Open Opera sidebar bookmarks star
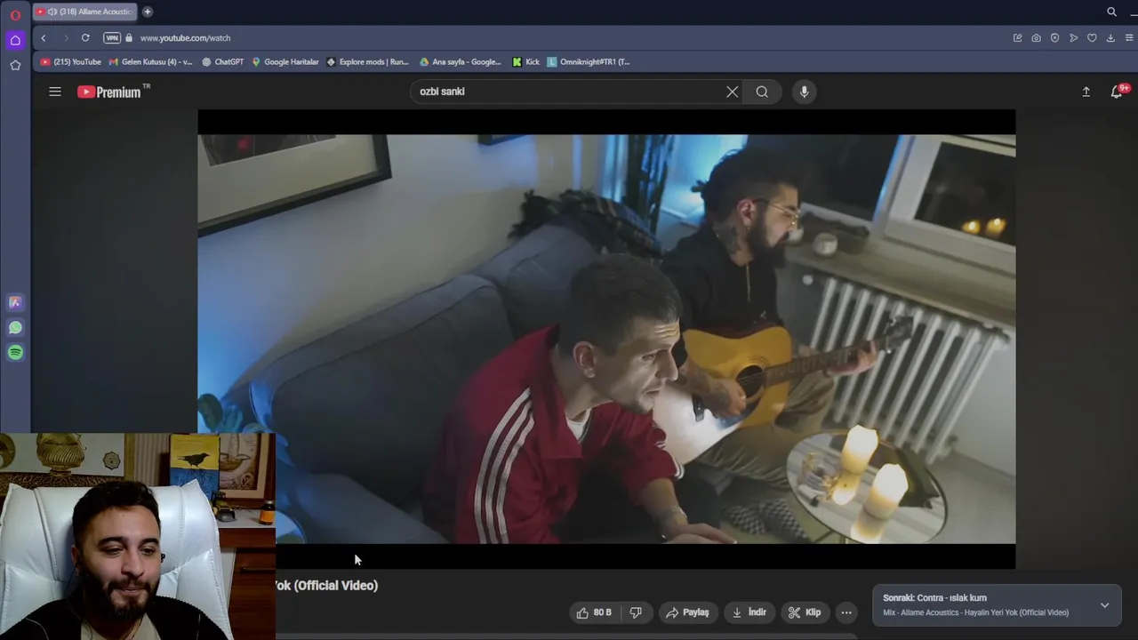The height and width of the screenshot is (640, 1138). 15,65
